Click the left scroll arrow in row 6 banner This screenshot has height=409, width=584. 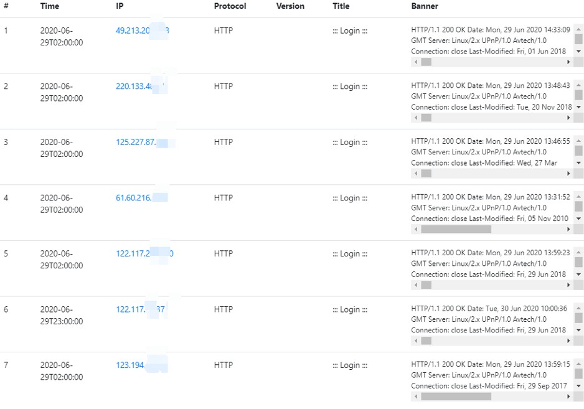(x=416, y=341)
